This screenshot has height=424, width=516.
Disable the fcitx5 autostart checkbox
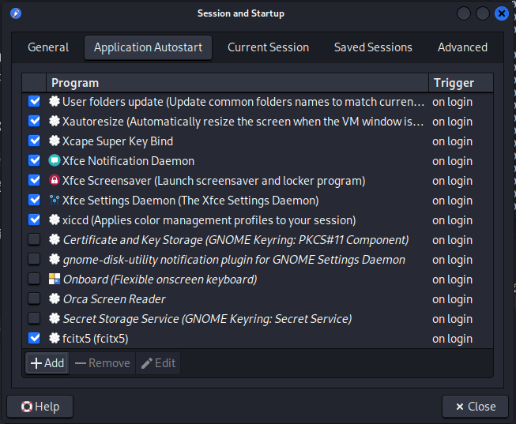[x=34, y=338]
